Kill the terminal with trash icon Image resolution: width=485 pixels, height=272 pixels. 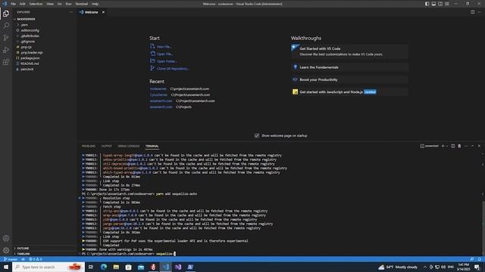tap(459, 146)
